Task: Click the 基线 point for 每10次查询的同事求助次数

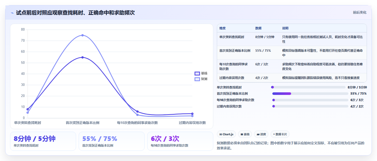Action: 137,112
